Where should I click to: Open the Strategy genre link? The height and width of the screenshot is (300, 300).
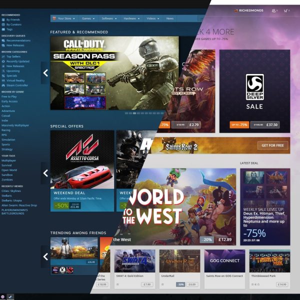pos(7,149)
